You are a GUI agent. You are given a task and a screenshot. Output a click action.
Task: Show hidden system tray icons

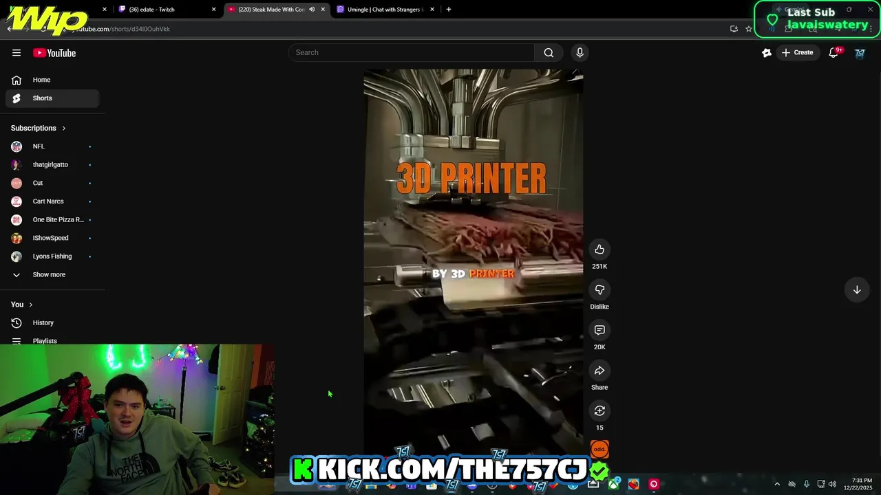pyautogui.click(x=777, y=484)
